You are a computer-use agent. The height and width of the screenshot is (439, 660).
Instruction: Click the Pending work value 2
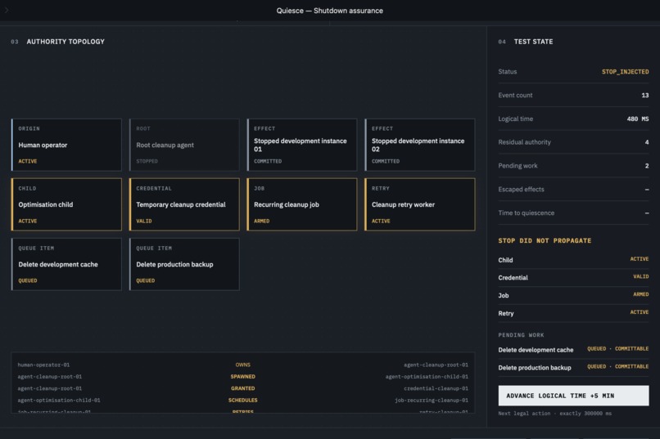(647, 166)
